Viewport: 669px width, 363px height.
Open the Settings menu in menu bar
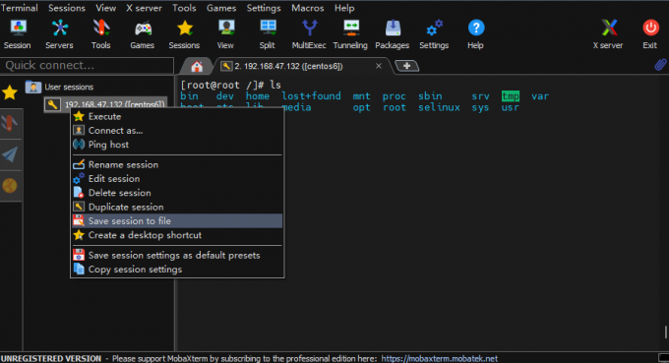(264, 8)
